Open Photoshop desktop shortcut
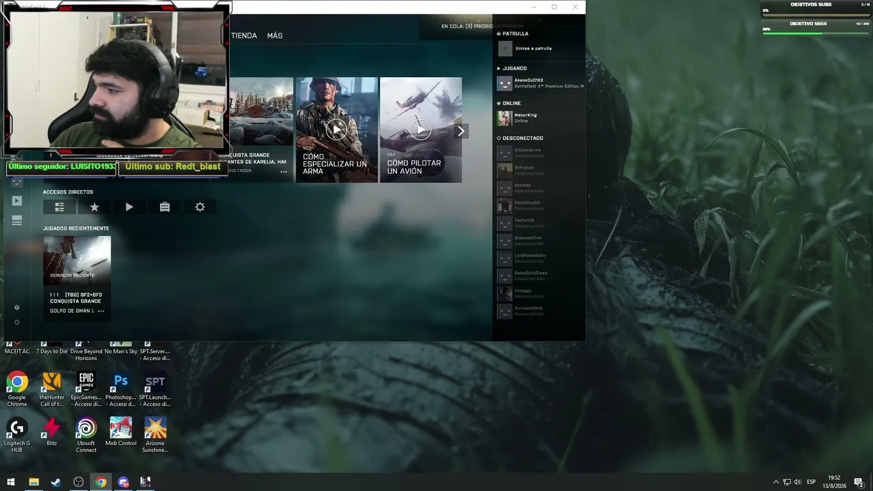 pos(121,389)
